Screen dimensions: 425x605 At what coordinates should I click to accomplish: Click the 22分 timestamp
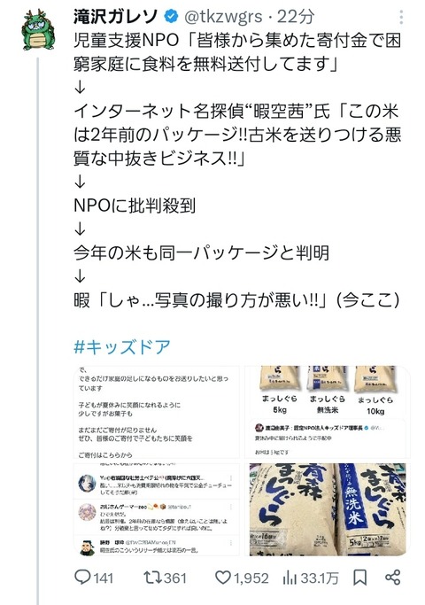point(296,16)
